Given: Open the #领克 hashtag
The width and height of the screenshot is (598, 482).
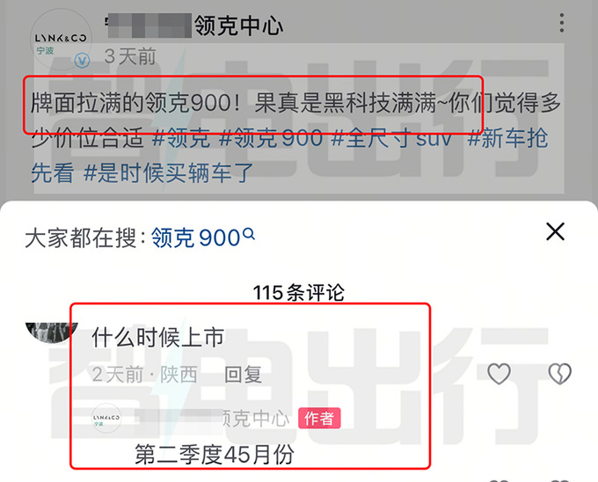Looking at the screenshot, I should click(181, 138).
